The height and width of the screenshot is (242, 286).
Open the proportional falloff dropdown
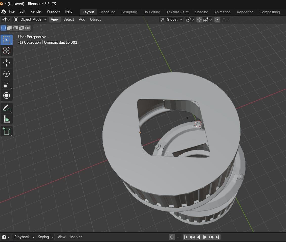(x=226, y=19)
